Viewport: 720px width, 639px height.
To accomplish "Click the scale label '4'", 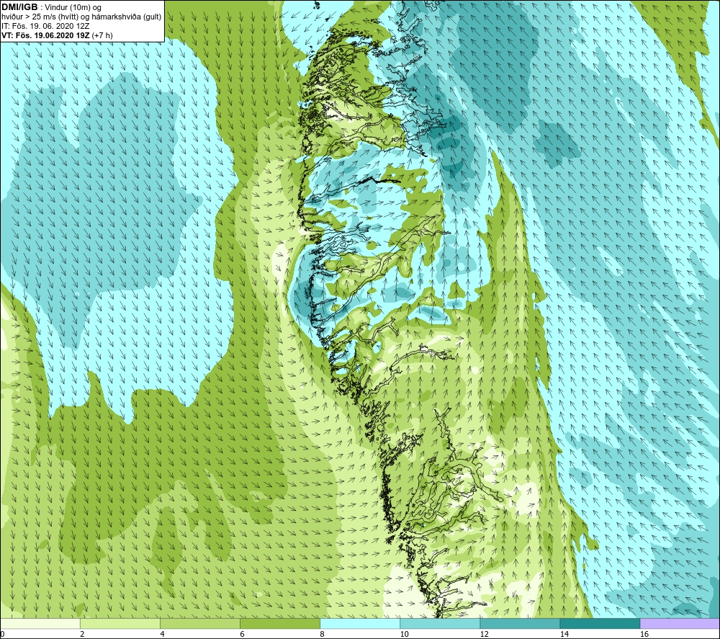I will [162, 634].
